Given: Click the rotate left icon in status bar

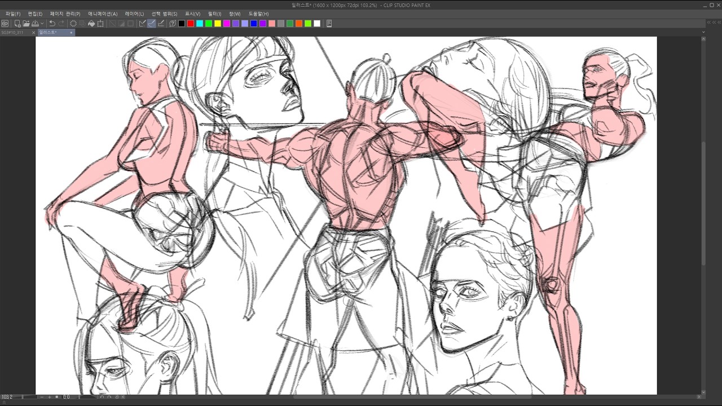Looking at the screenshot, I should (102, 397).
